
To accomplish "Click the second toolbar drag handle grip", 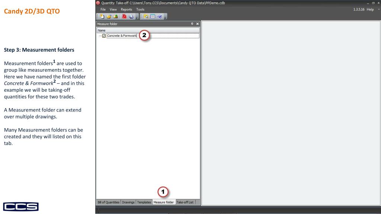I will 141,16.
